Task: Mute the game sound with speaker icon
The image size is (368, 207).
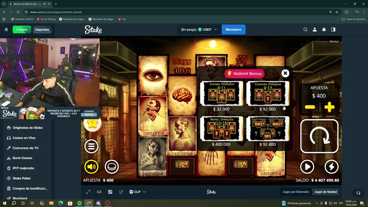Action: coord(91,167)
